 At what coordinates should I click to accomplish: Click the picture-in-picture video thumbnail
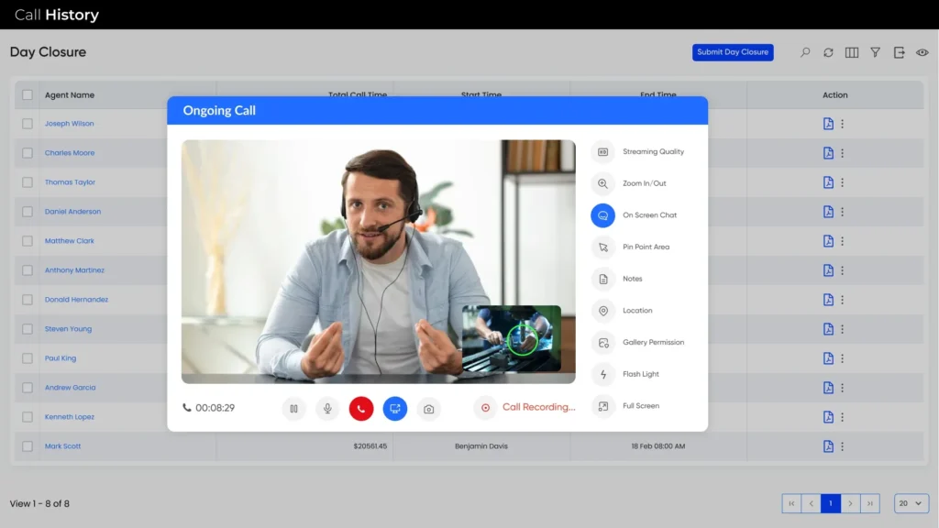pos(512,338)
